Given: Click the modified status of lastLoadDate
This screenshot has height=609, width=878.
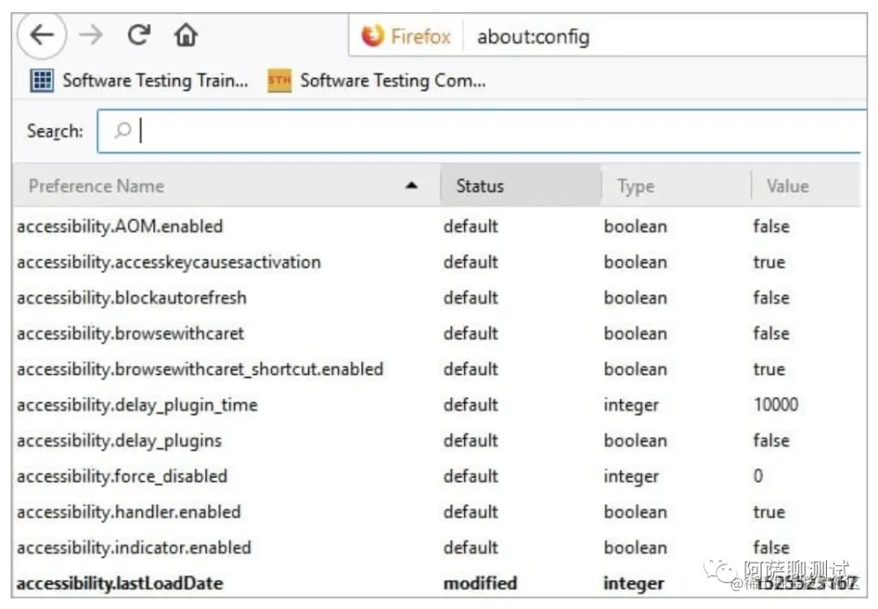Looking at the screenshot, I should coord(480,583).
